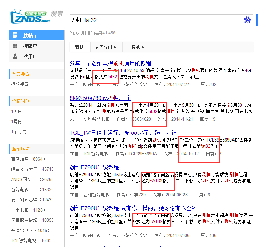Select the 默认 sorting tab
The image size is (258, 247).
(80, 47)
